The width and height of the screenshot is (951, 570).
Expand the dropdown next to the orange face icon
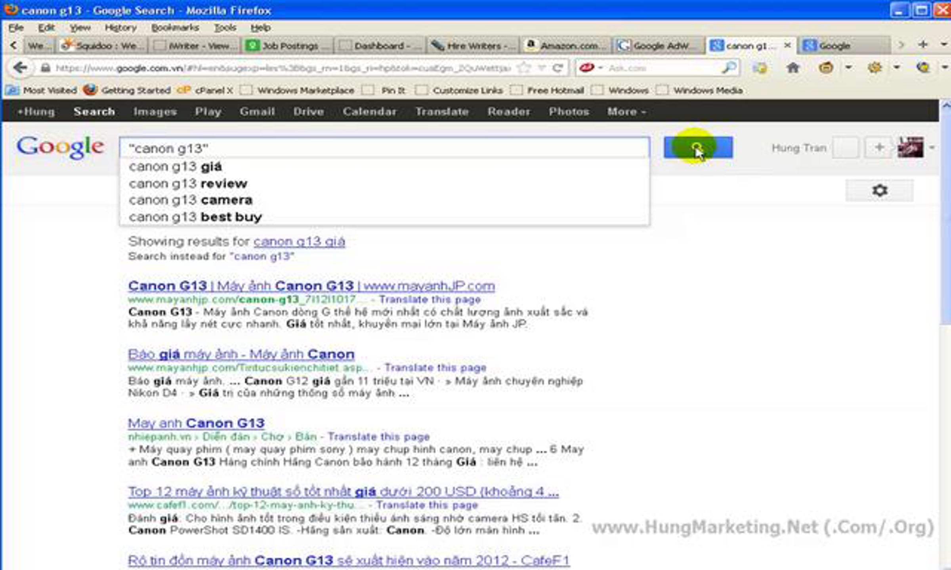[848, 67]
